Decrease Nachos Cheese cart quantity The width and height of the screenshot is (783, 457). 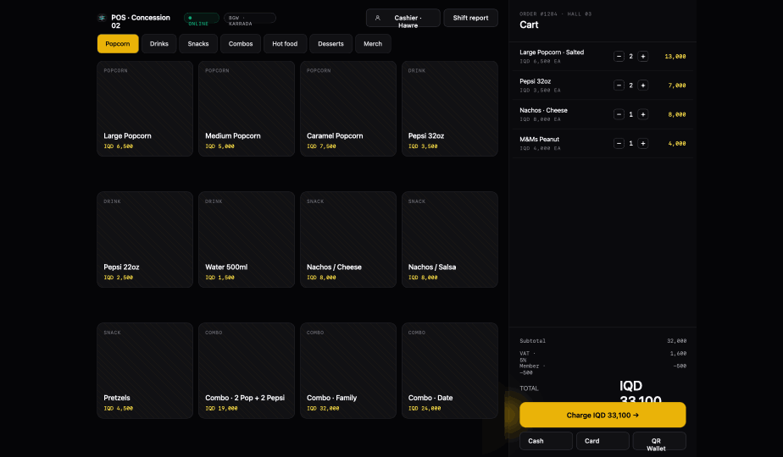[x=619, y=114]
